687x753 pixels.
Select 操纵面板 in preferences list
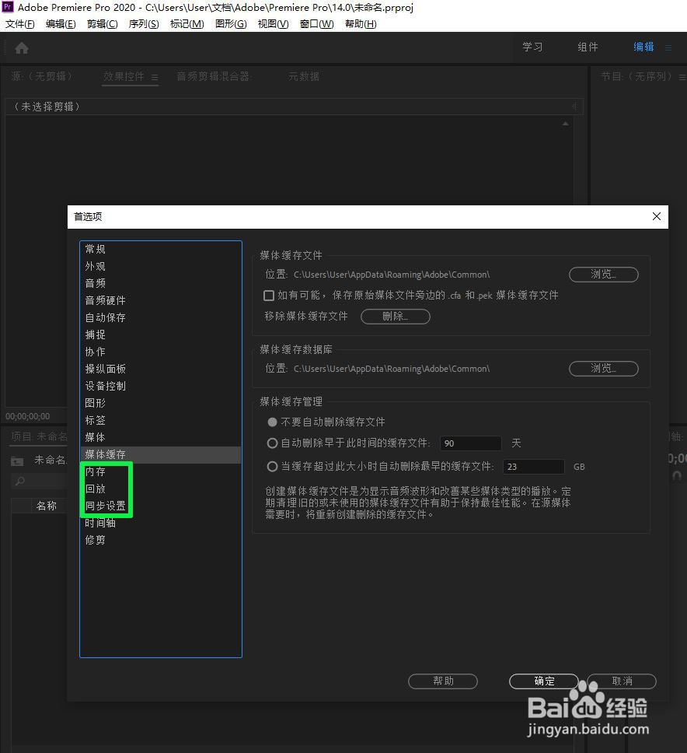coord(160,369)
